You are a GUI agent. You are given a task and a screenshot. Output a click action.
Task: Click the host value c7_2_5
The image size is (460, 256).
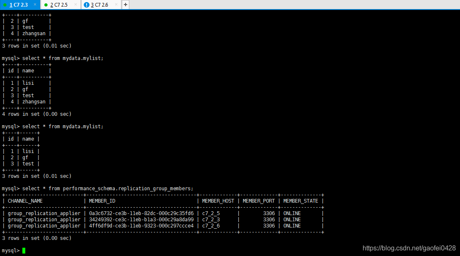[211, 213]
